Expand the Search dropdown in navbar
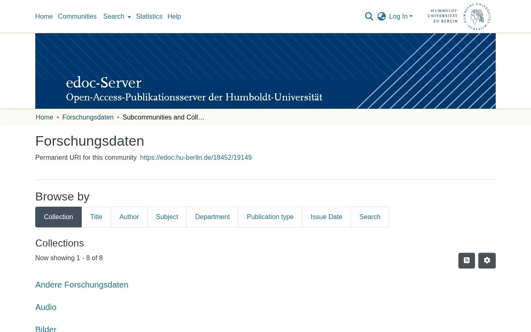 point(117,17)
